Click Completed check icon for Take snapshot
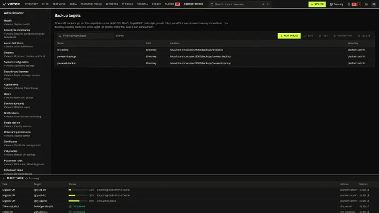 (x=70, y=207)
